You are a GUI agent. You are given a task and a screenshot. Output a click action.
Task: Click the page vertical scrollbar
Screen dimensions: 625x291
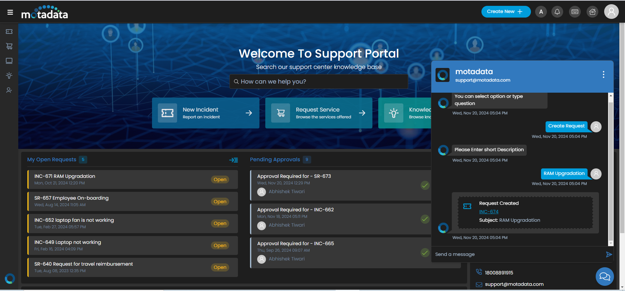pyautogui.click(x=622, y=130)
